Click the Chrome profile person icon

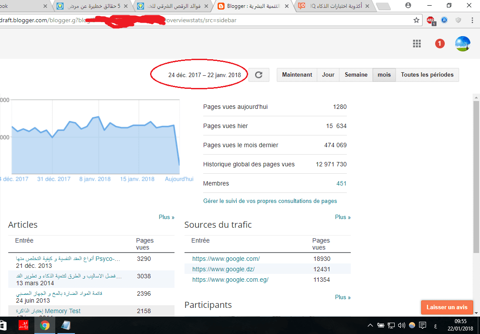408,5
